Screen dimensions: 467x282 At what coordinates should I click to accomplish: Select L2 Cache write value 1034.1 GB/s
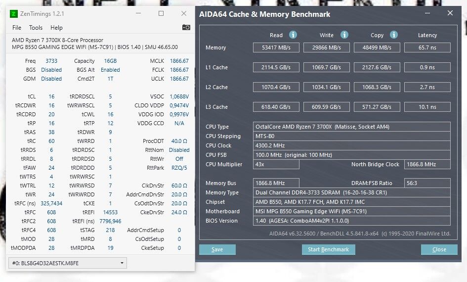327,87
